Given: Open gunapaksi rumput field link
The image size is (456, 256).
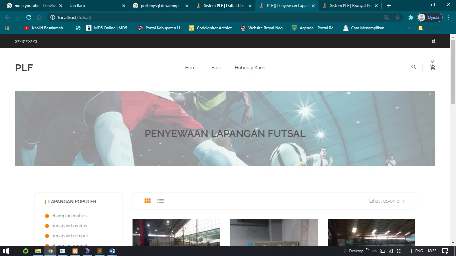Looking at the screenshot, I should [70, 236].
